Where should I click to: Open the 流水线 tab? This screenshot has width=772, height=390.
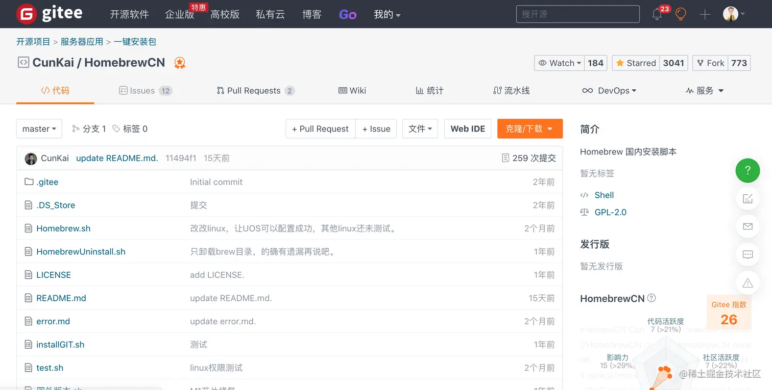511,90
